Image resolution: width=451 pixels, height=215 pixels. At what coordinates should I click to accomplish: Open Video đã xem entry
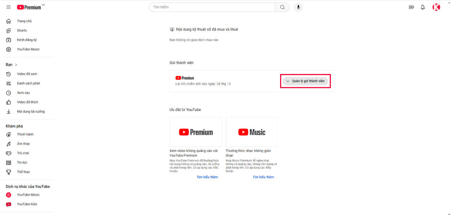[x=27, y=74]
